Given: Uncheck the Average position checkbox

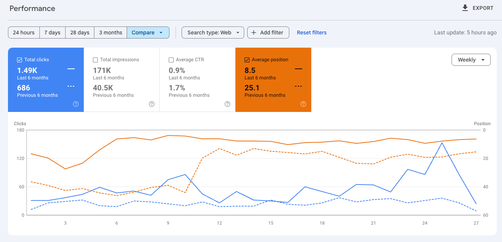Looking at the screenshot, I should pos(247,60).
